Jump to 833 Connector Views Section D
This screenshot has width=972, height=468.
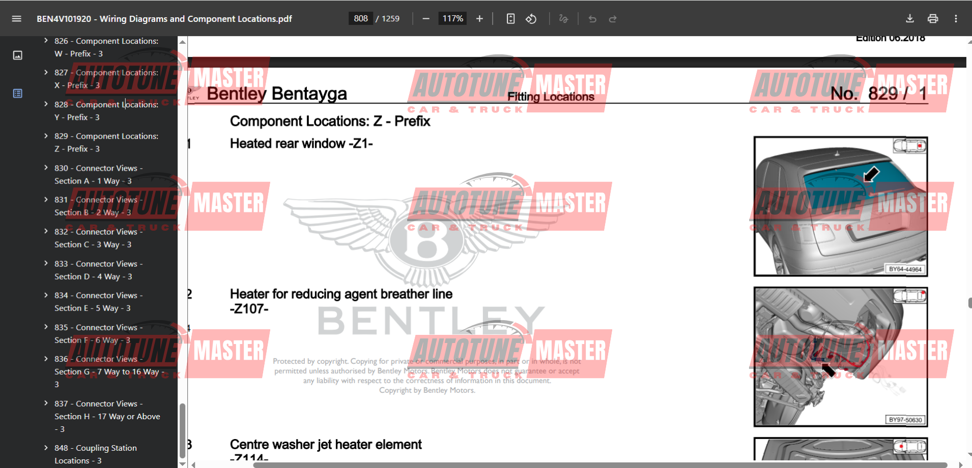tap(98, 270)
